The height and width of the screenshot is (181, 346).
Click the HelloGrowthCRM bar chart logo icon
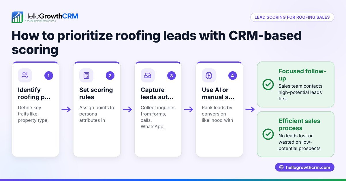pyautogui.click(x=17, y=17)
